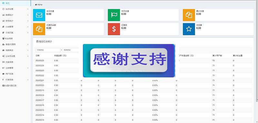Expand the 数据统计 submenu arrow

pos(28,15)
